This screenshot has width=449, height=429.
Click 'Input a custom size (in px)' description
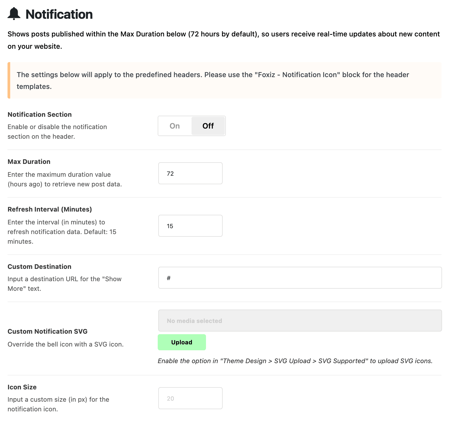[58, 404]
